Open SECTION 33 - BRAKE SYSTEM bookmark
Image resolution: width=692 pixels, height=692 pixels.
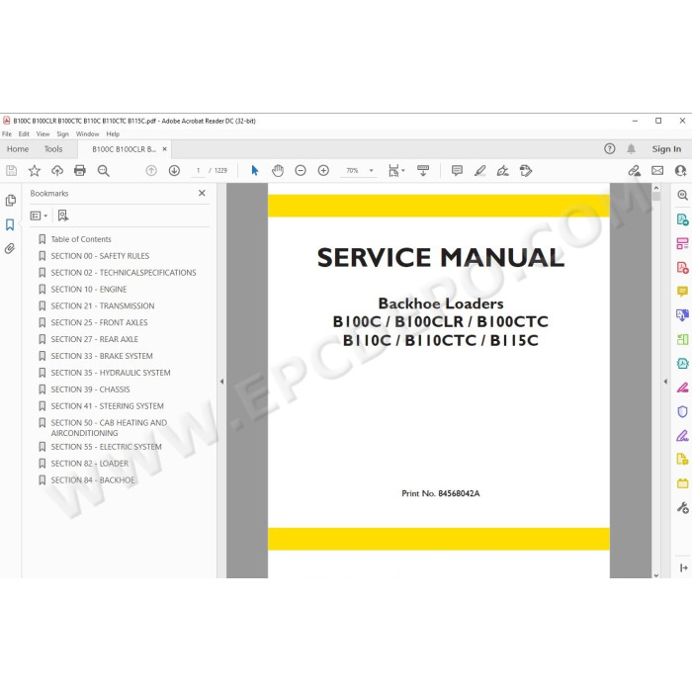[x=102, y=356]
